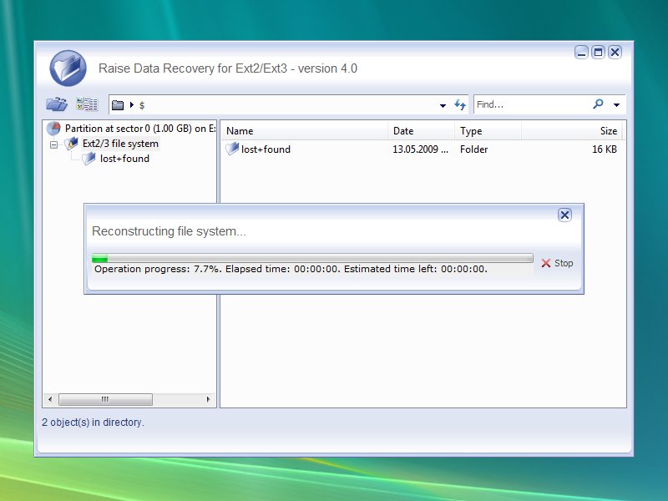Open the address bar dropdown arrow
This screenshot has height=501, width=668.
click(443, 104)
